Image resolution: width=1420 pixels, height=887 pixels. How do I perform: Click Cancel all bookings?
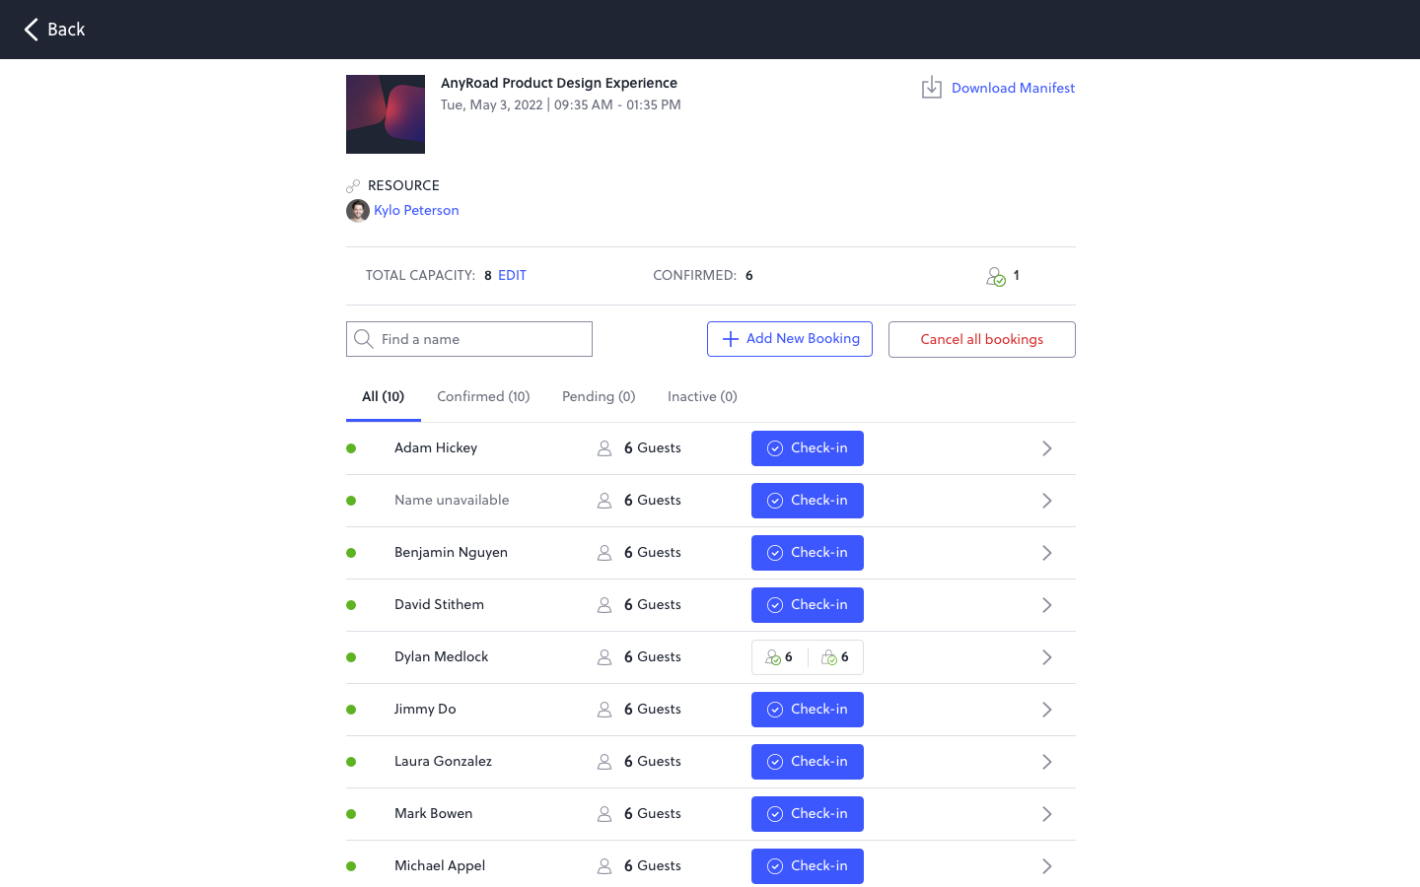click(981, 339)
